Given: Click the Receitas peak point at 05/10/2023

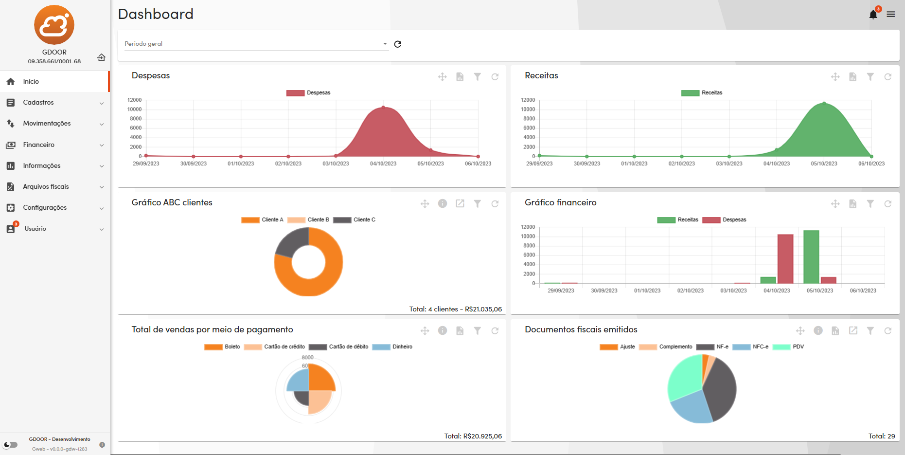Looking at the screenshot, I should point(824,103).
